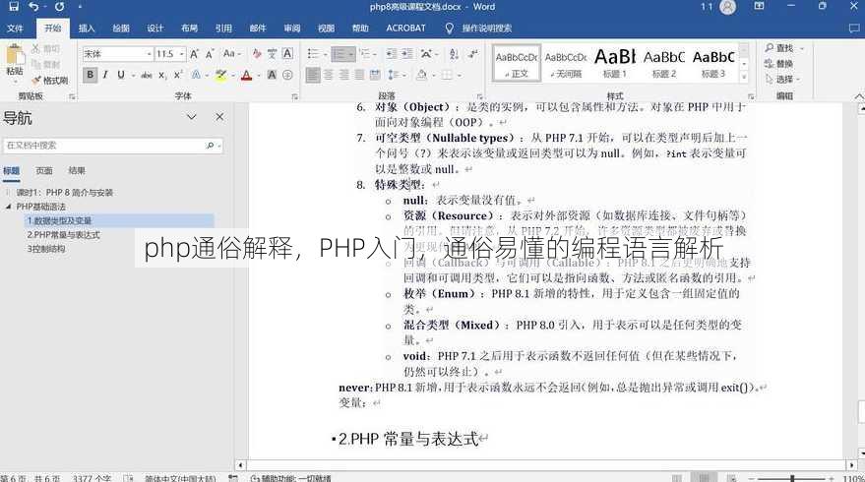865x482 pixels.
Task: Apply the 无间隔 style
Action: [x=566, y=63]
